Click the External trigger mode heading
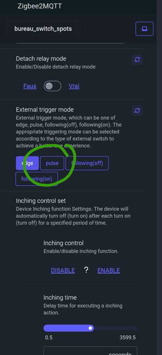 [45, 110]
